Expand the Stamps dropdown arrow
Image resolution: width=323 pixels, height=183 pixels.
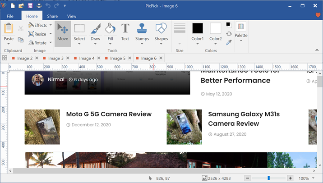pyautogui.click(x=142, y=44)
